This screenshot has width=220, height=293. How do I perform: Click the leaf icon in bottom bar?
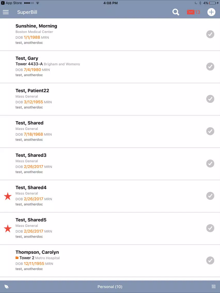(x=6, y=287)
